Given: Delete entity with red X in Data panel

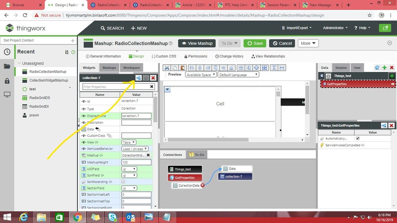Looking at the screenshot, I should coord(392,67).
